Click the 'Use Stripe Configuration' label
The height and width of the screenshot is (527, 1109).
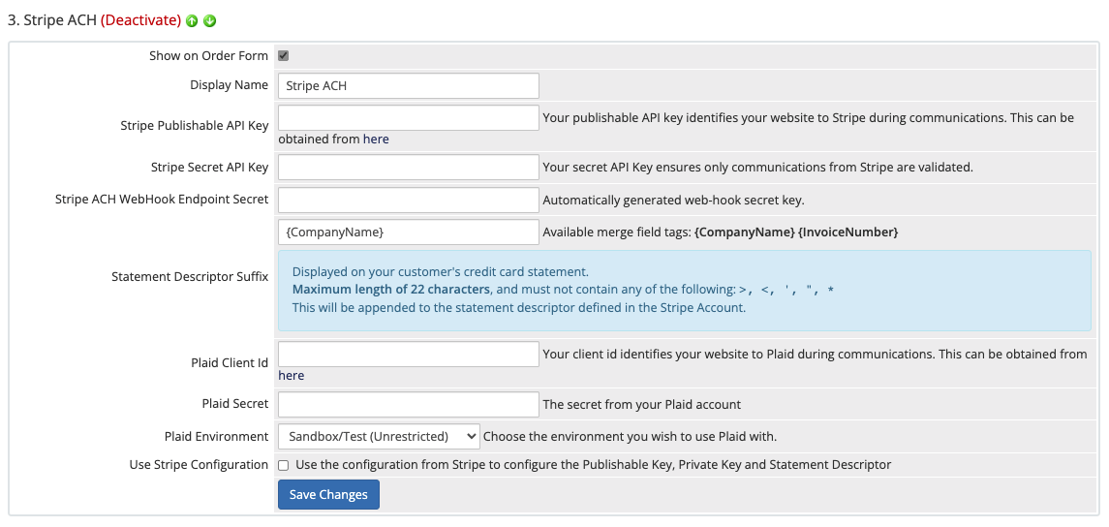click(199, 465)
